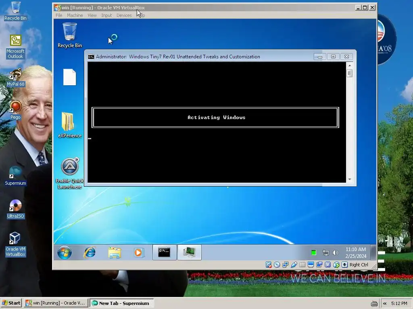Screen dimensions: 413x309
Task: Click the optical disc status icon
Action: (277, 265)
